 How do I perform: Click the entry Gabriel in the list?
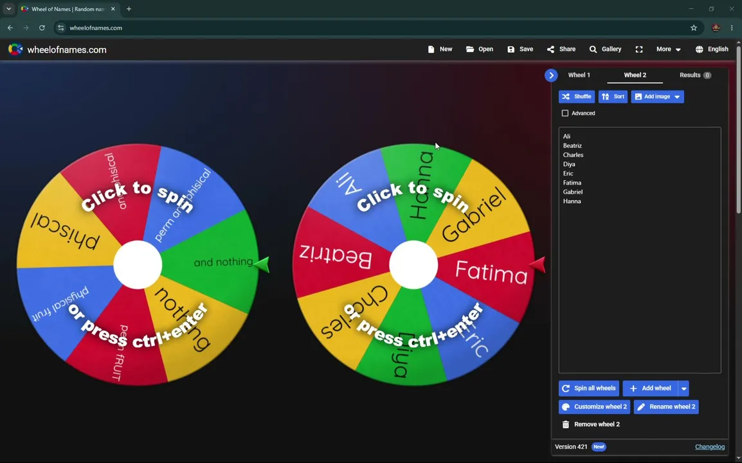[x=573, y=192]
